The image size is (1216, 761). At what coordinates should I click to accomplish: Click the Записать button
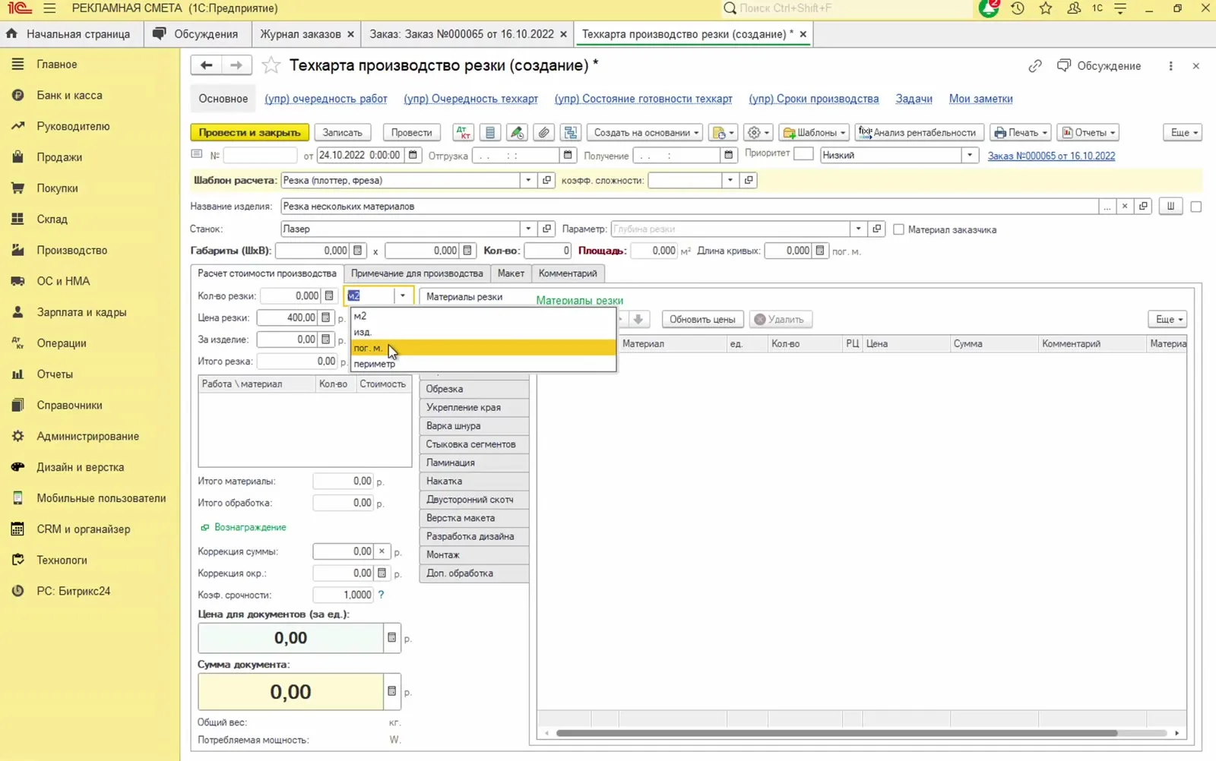(342, 132)
